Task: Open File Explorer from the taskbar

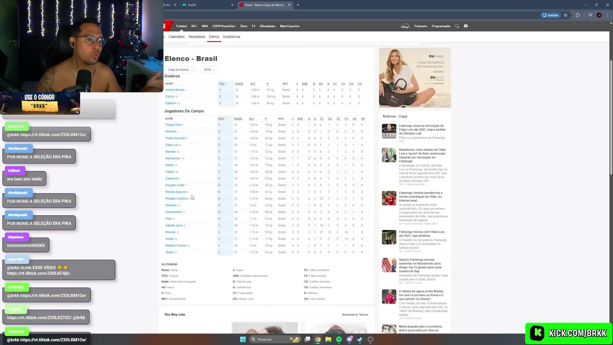Action: point(328,339)
